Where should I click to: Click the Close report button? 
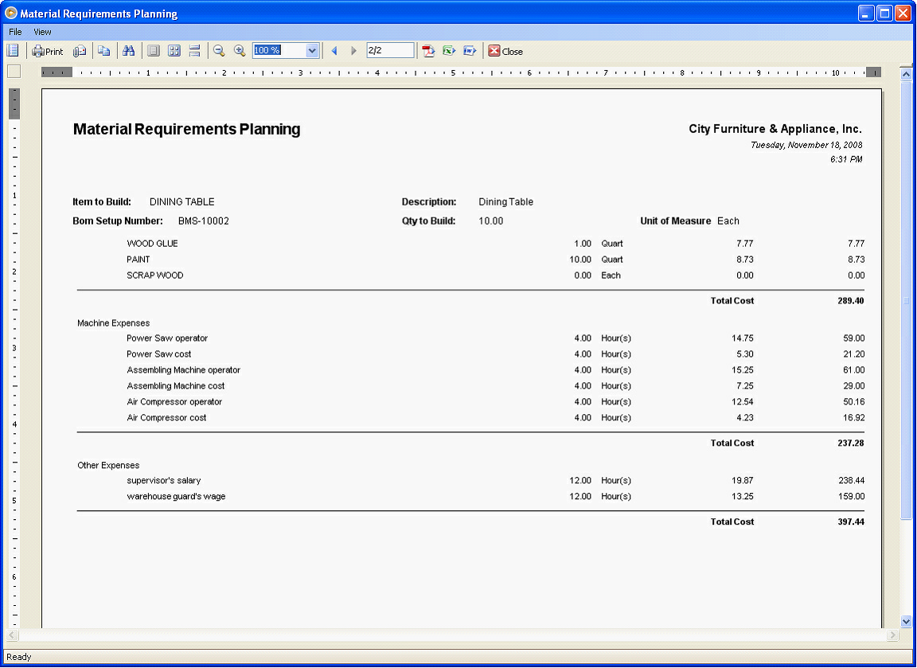pos(505,51)
